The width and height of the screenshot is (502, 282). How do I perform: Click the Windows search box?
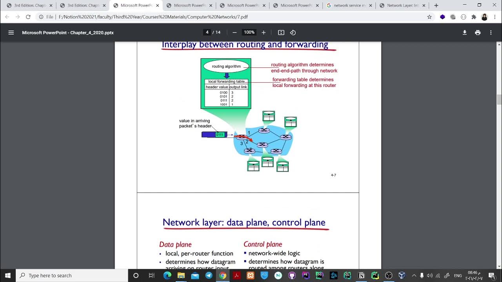tap(72, 275)
